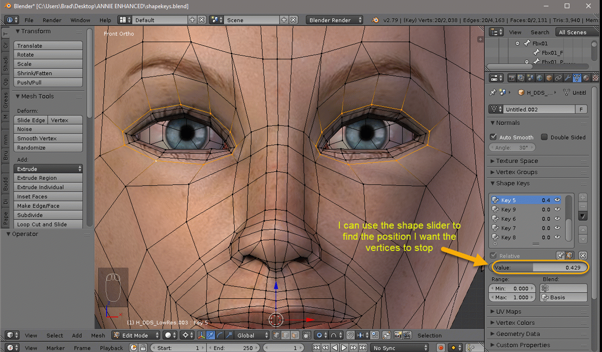Click the Render camera tab in Properties
602x352 pixels.
pos(512,78)
